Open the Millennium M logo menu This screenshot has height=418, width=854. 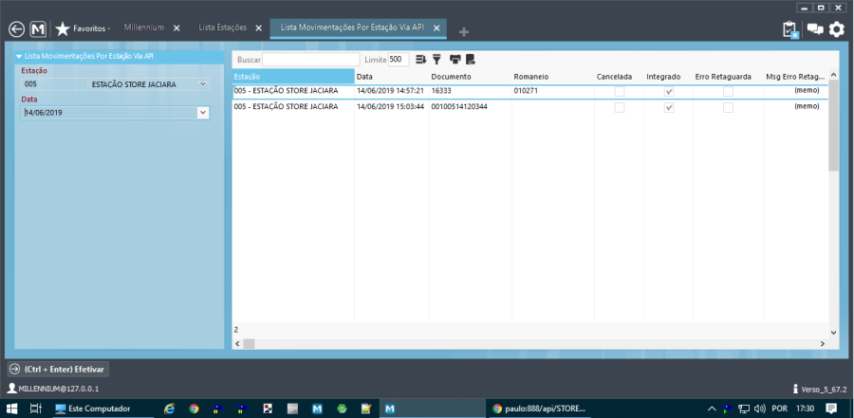(38, 29)
